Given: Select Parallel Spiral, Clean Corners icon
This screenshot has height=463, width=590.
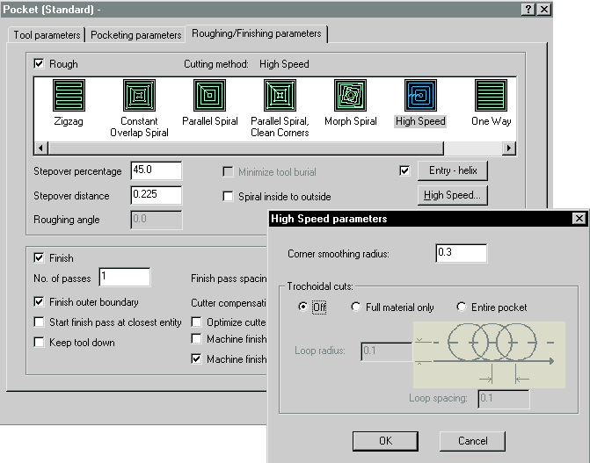Looking at the screenshot, I should pos(280,95).
